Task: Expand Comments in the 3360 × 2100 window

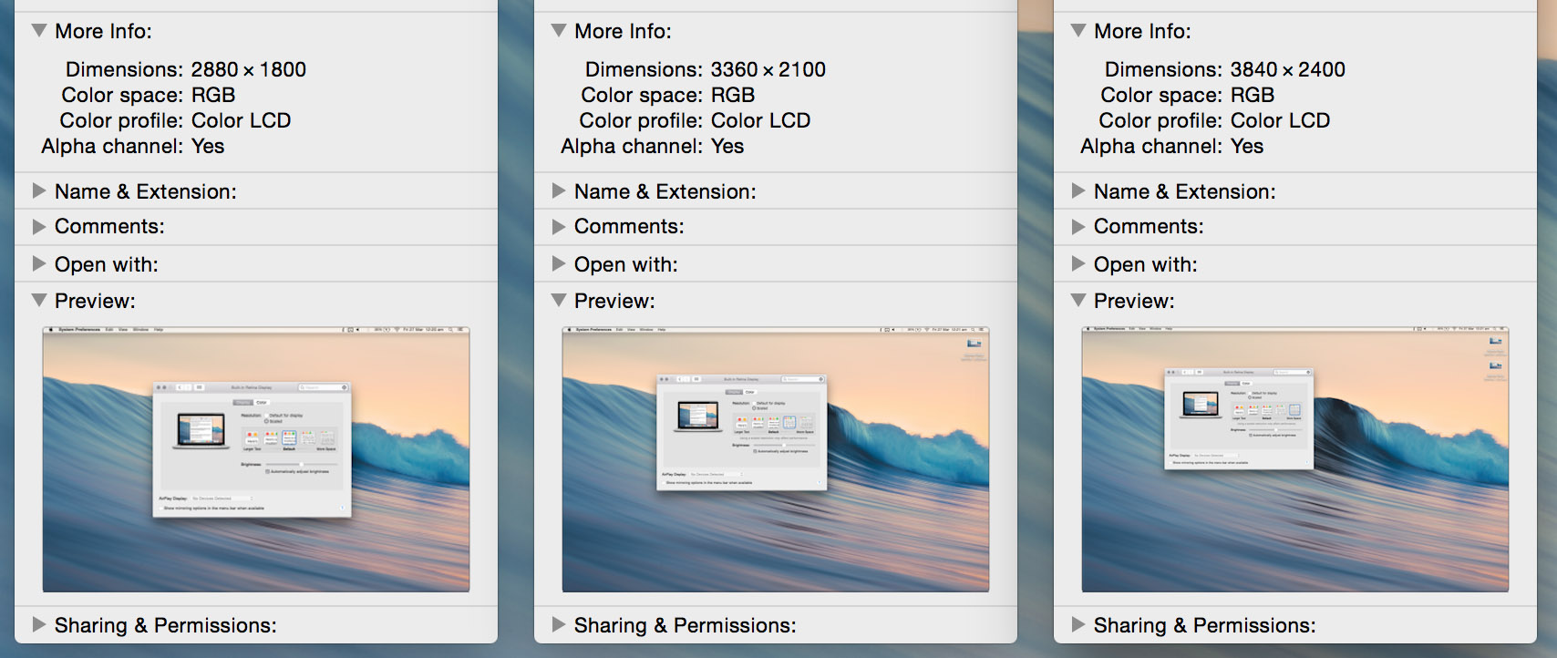Action: tap(559, 226)
